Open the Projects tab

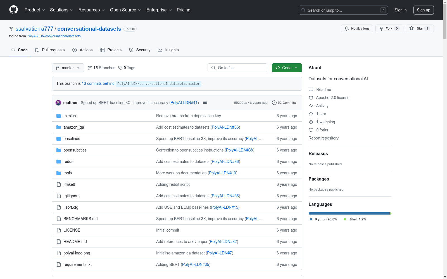(x=111, y=50)
